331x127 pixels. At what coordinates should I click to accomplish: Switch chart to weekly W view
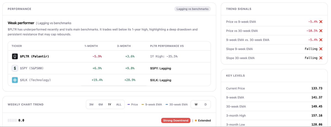[196, 104]
